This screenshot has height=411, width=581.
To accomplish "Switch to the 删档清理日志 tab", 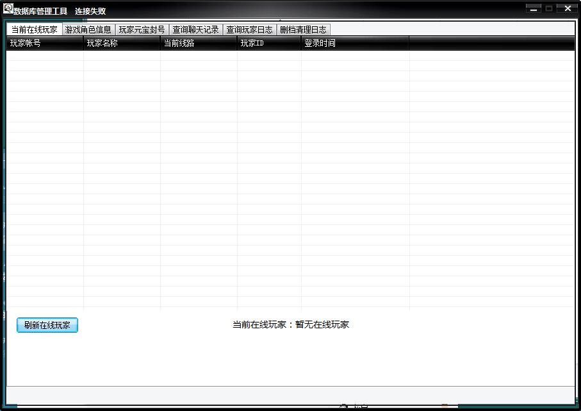I will 304,29.
